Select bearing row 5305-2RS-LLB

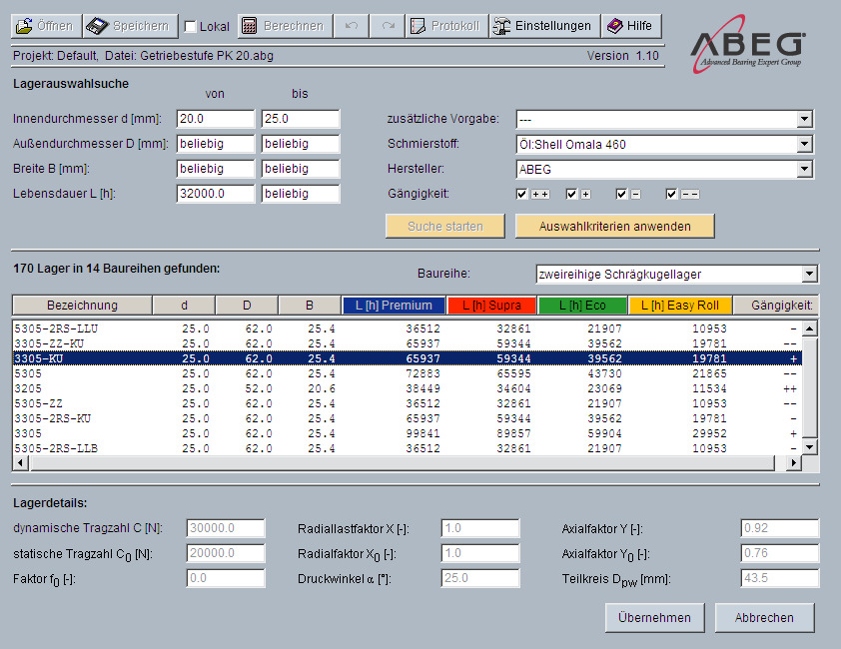click(x=408, y=448)
